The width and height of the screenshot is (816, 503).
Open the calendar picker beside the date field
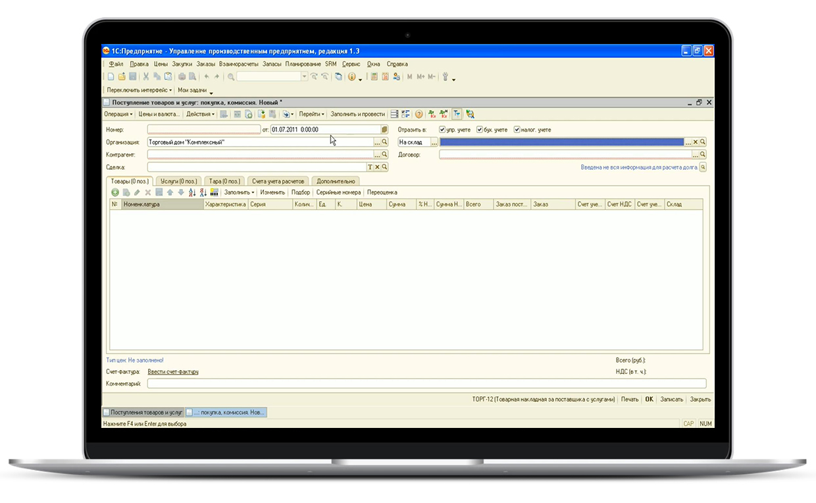pyautogui.click(x=385, y=130)
